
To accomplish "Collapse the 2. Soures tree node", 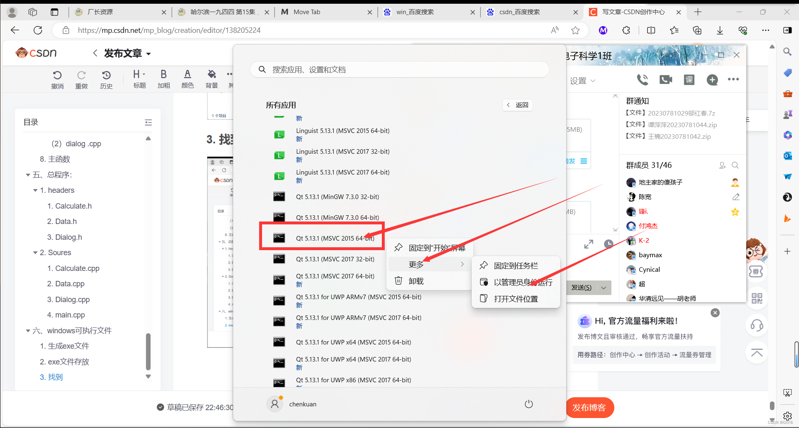I will 35,253.
